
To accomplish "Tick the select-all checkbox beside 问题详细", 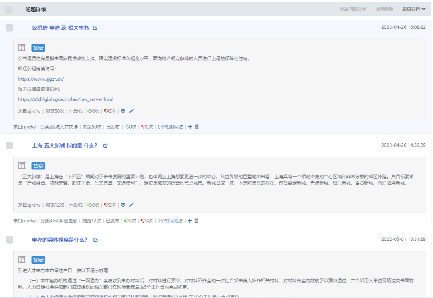I will click(x=9, y=10).
